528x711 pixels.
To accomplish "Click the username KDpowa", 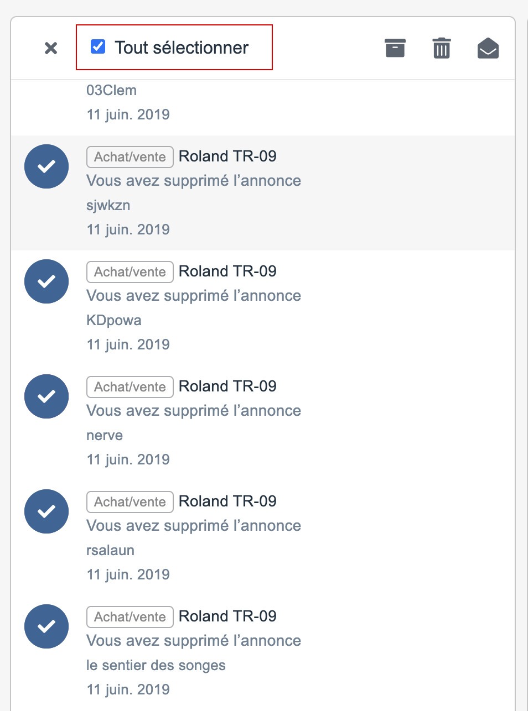I will 114,320.
